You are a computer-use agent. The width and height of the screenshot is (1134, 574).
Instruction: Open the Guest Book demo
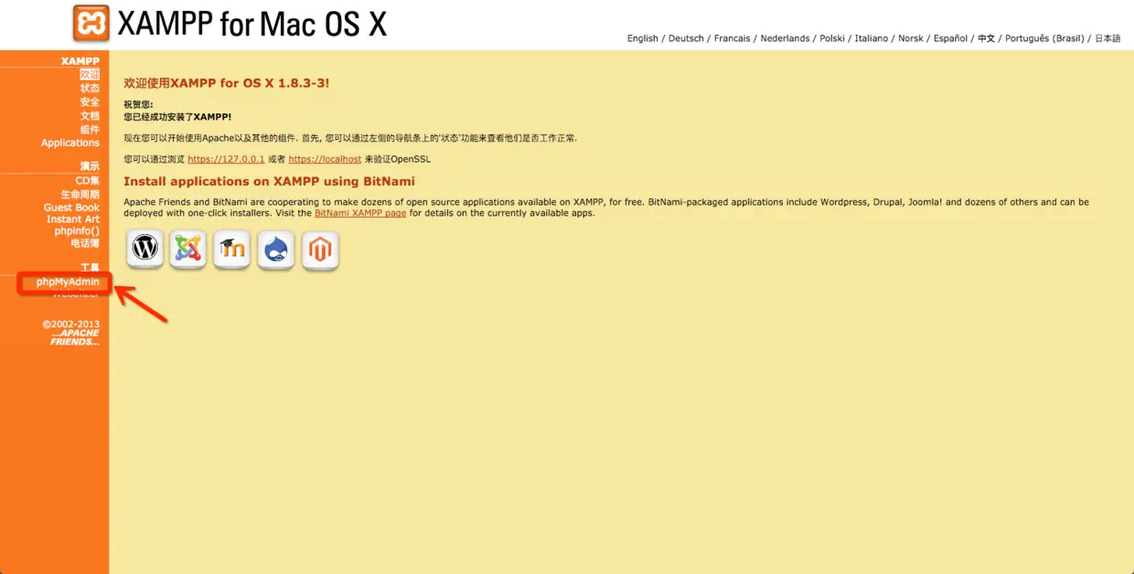pyautogui.click(x=71, y=207)
